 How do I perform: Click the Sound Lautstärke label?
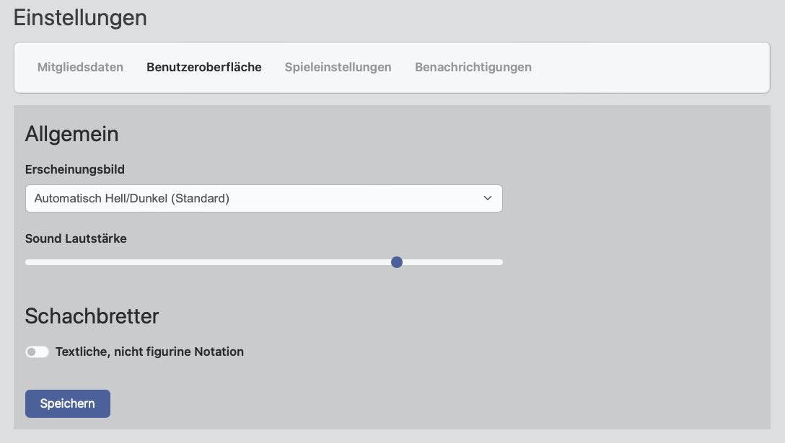click(x=76, y=238)
